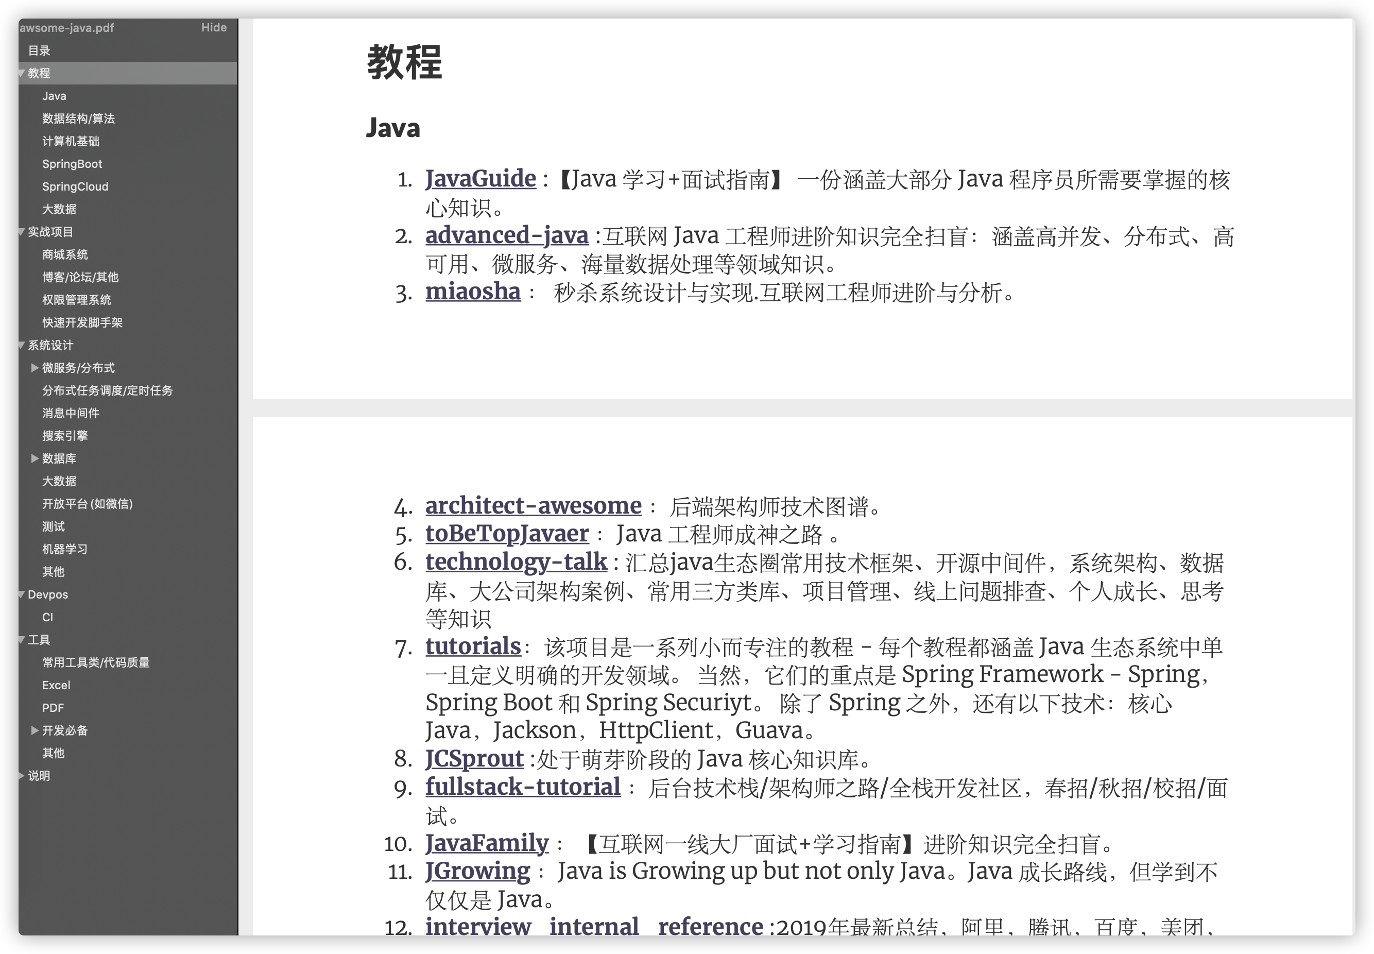
Task: Open the toBeTopJavaer link
Action: tap(507, 534)
